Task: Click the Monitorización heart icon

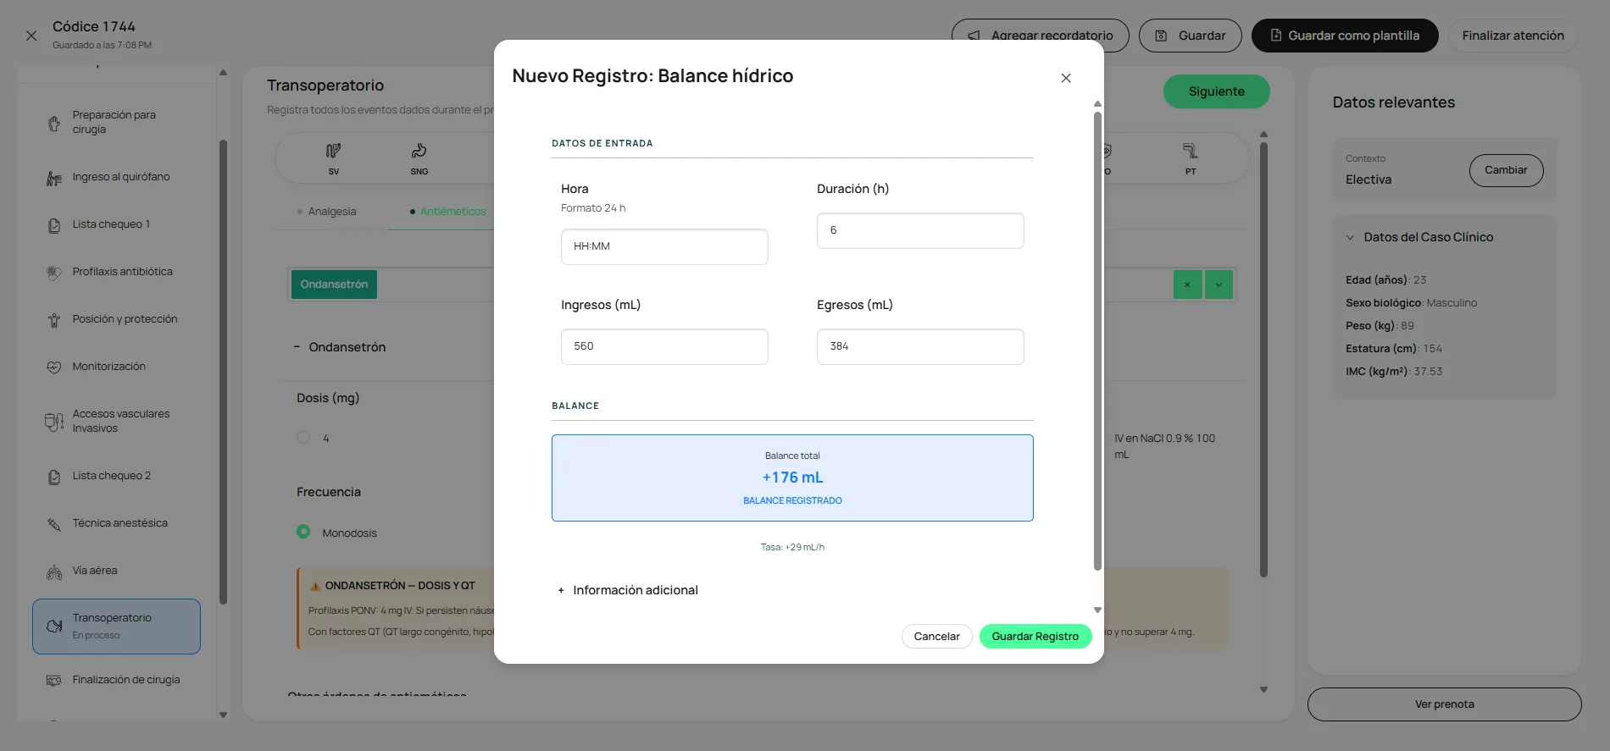Action: click(54, 367)
